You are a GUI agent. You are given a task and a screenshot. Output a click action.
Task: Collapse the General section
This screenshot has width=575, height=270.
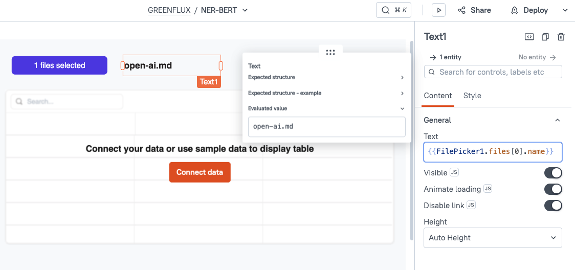coord(558,120)
